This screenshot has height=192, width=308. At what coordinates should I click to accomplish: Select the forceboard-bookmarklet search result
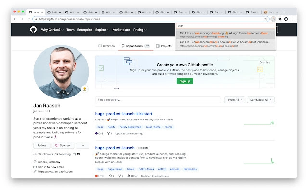(x=226, y=44)
